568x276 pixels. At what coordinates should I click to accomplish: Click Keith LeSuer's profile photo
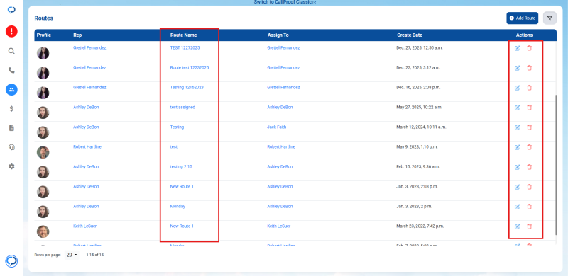pos(43,231)
